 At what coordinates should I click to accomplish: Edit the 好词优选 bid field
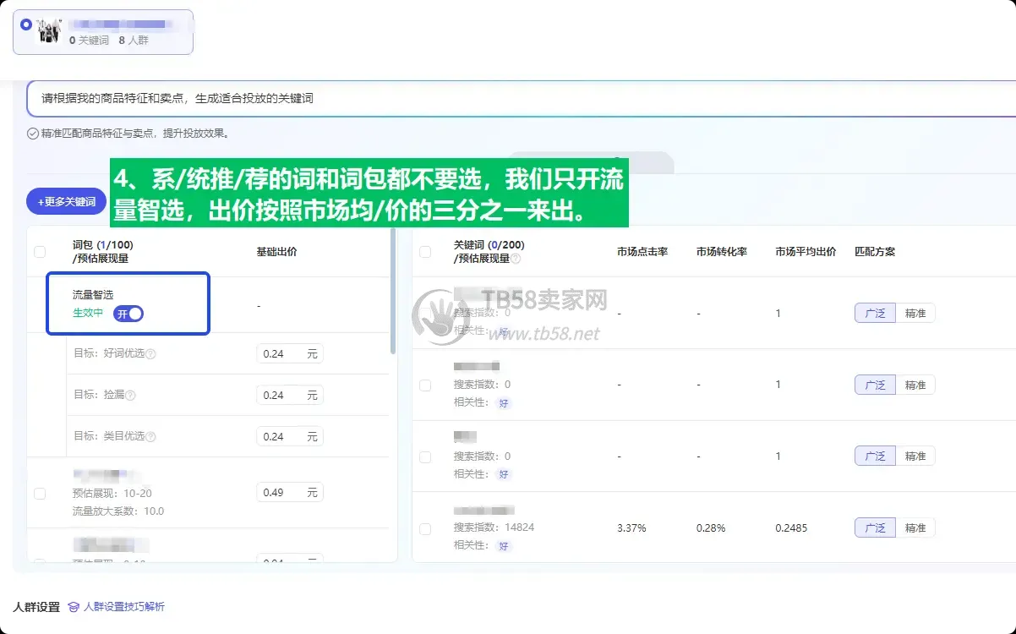290,354
